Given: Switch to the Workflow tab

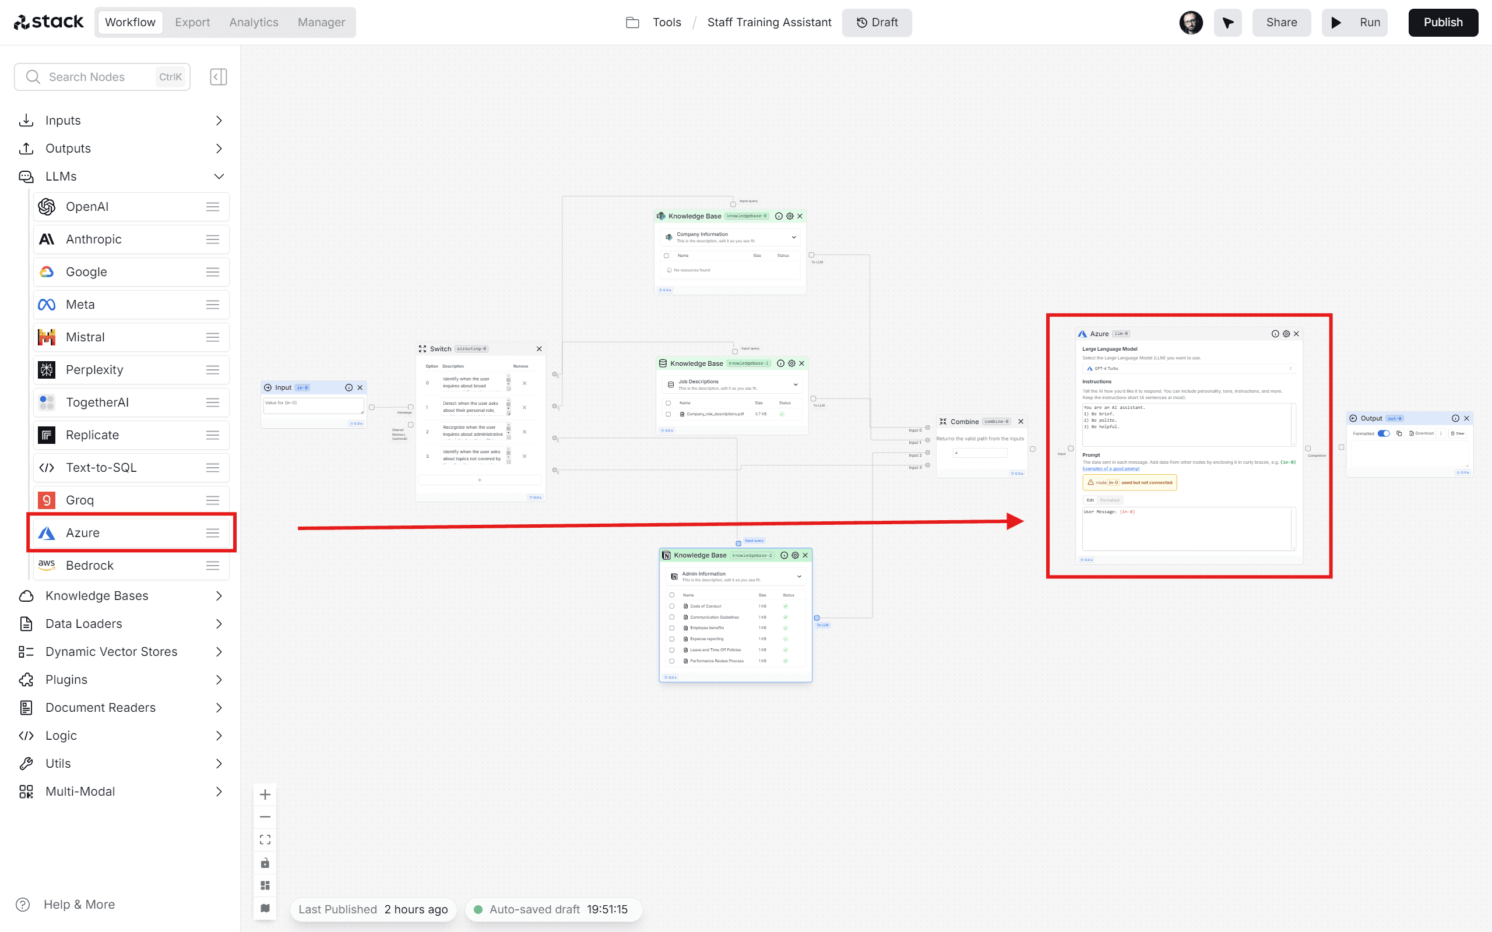Looking at the screenshot, I should pos(130,23).
